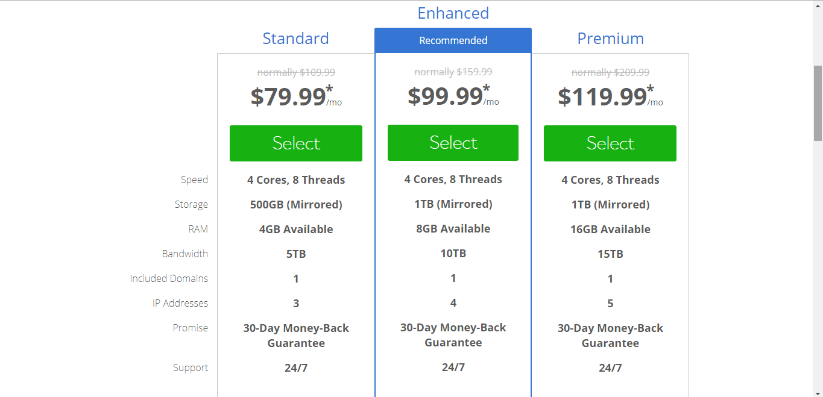Click the Speed feature row label
This screenshot has height=397, width=823.
pyautogui.click(x=194, y=180)
